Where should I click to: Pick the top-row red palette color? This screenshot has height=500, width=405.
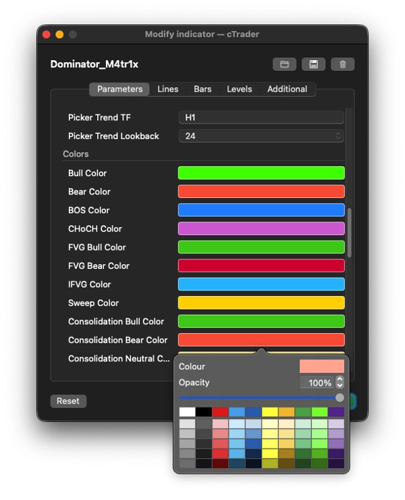(x=221, y=412)
